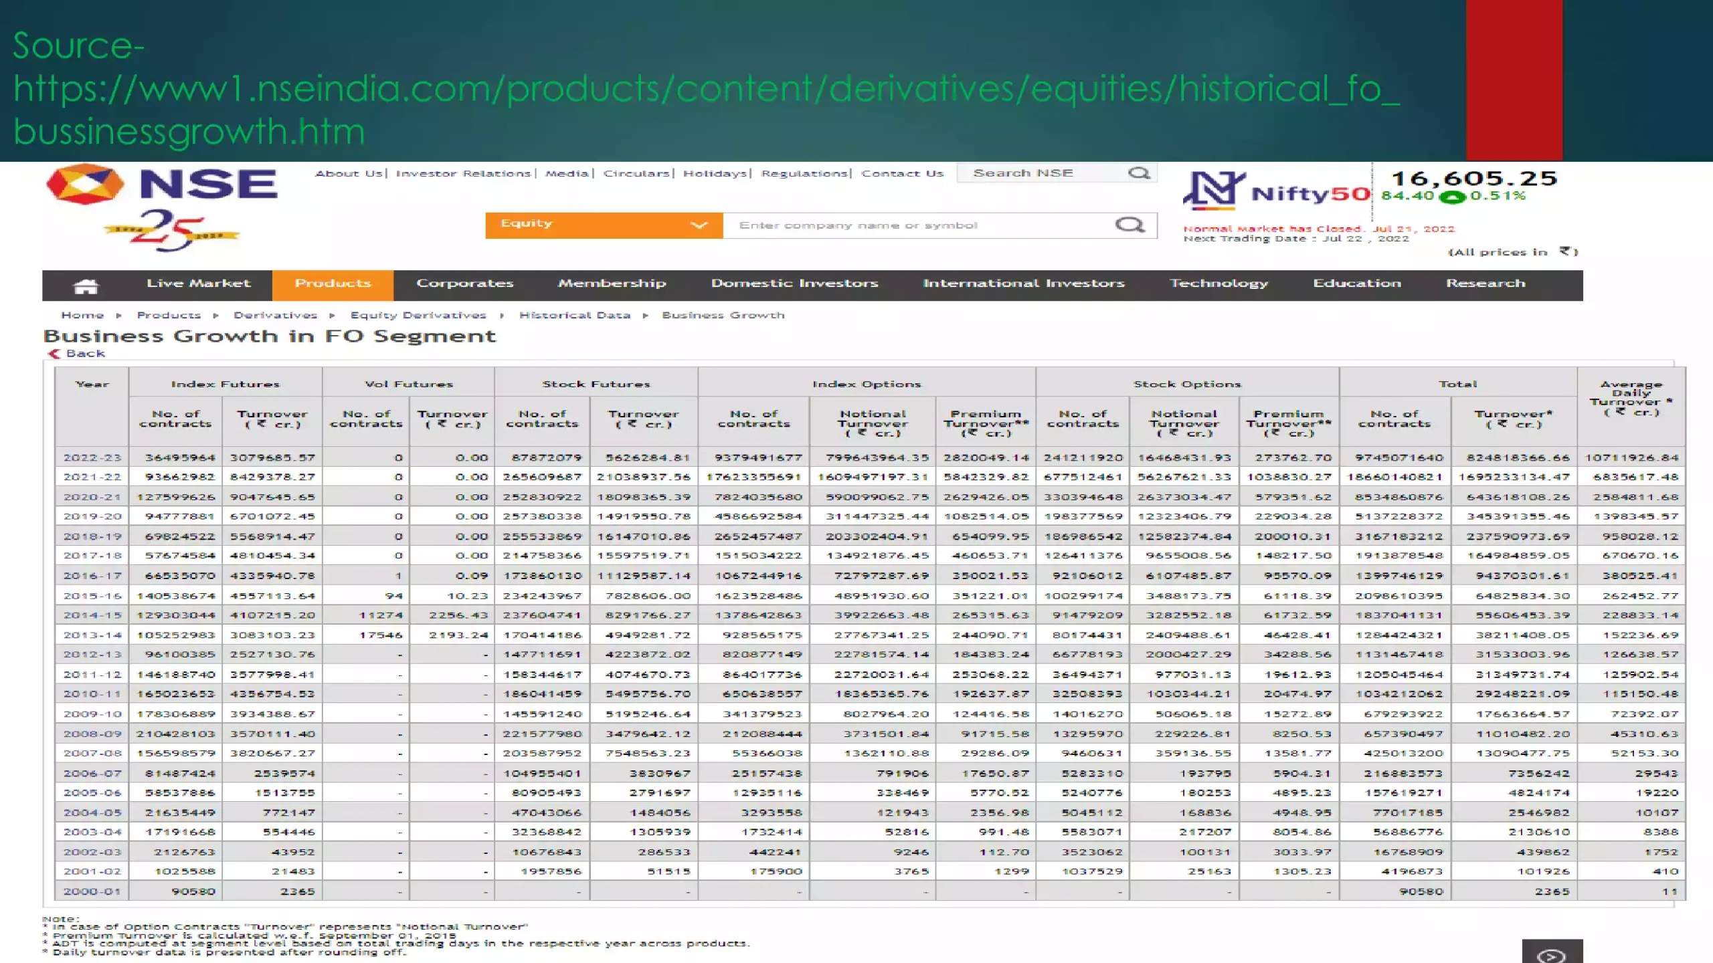
Task: Open the Circulars link
Action: tap(636, 173)
